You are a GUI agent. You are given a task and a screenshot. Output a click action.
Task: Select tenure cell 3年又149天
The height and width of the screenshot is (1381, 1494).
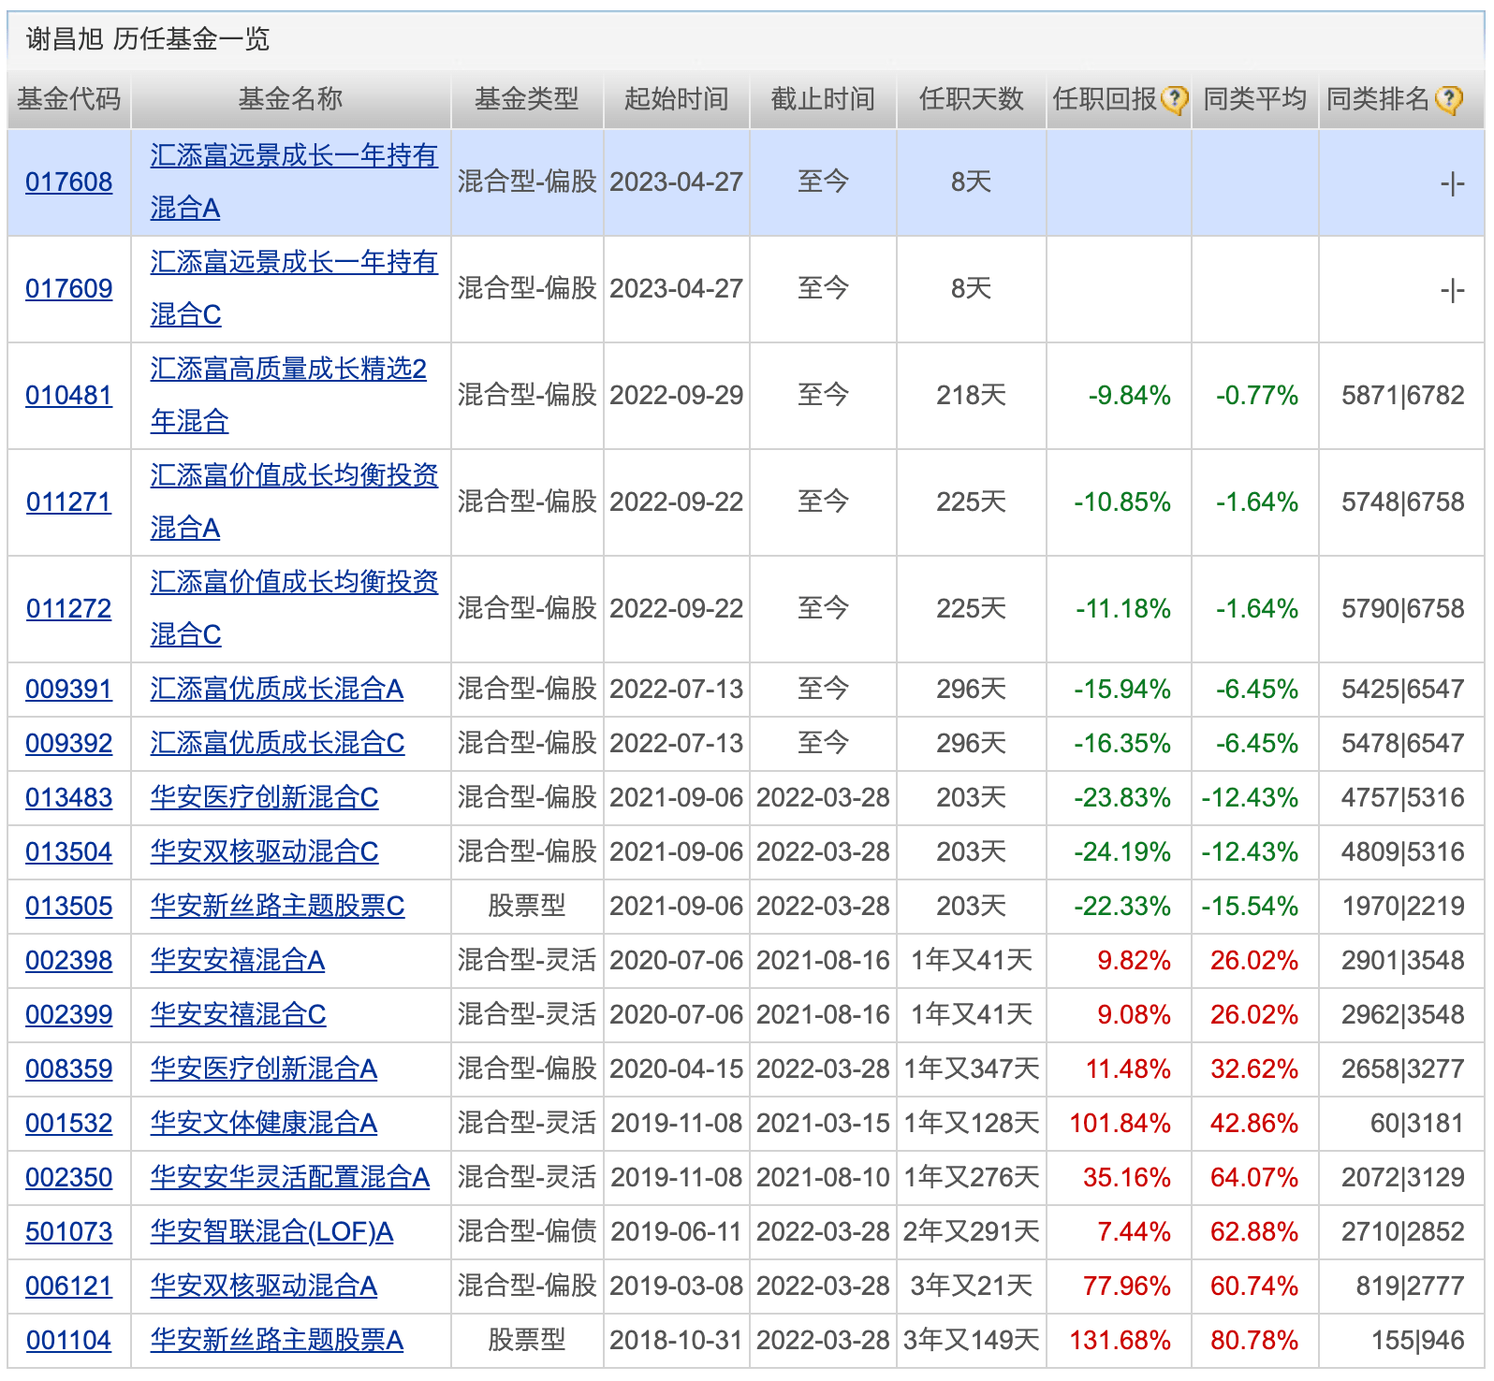[x=972, y=1341]
